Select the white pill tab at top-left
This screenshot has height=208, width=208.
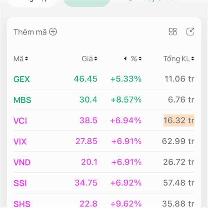click(33, 2)
